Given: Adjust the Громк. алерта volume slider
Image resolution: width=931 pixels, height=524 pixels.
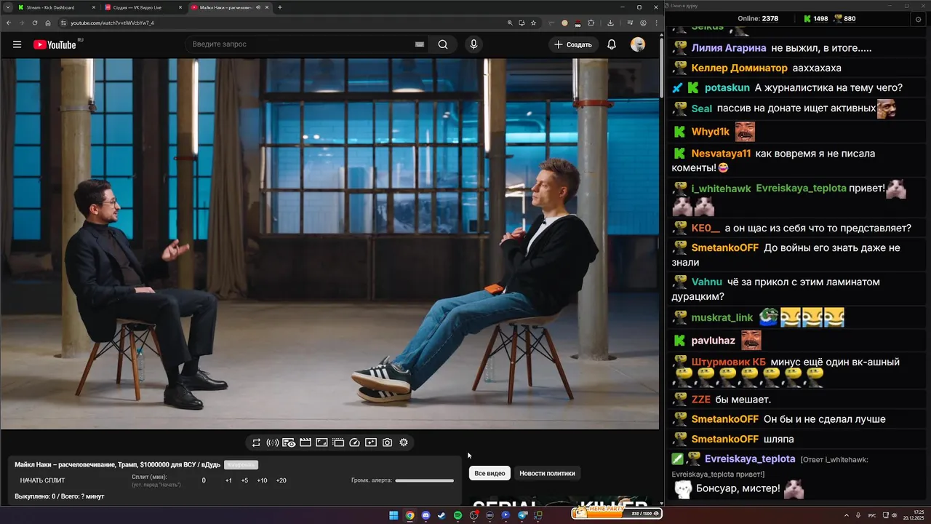Looking at the screenshot, I should [x=424, y=480].
